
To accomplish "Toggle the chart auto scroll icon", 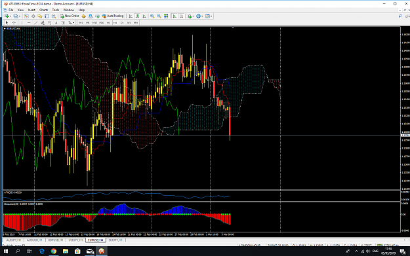I will click(x=174, y=16).
